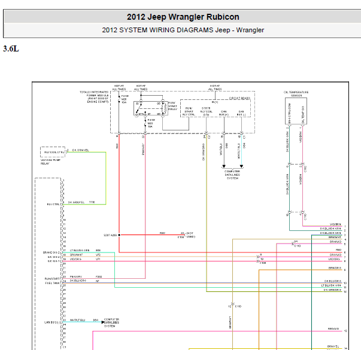Viewport: 361px width, 350px height.
Task: Select 'HOT AT ALL TIMES' above Circuit Board
Action: [x=215, y=87]
